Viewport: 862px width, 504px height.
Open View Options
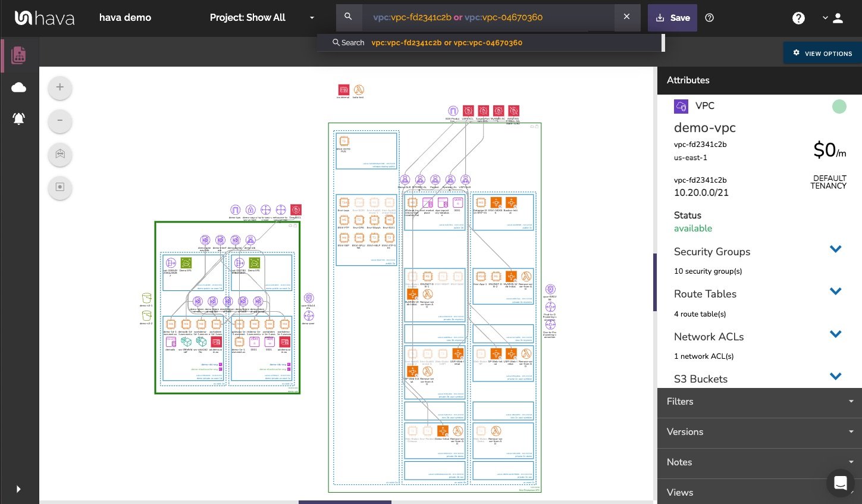point(823,53)
